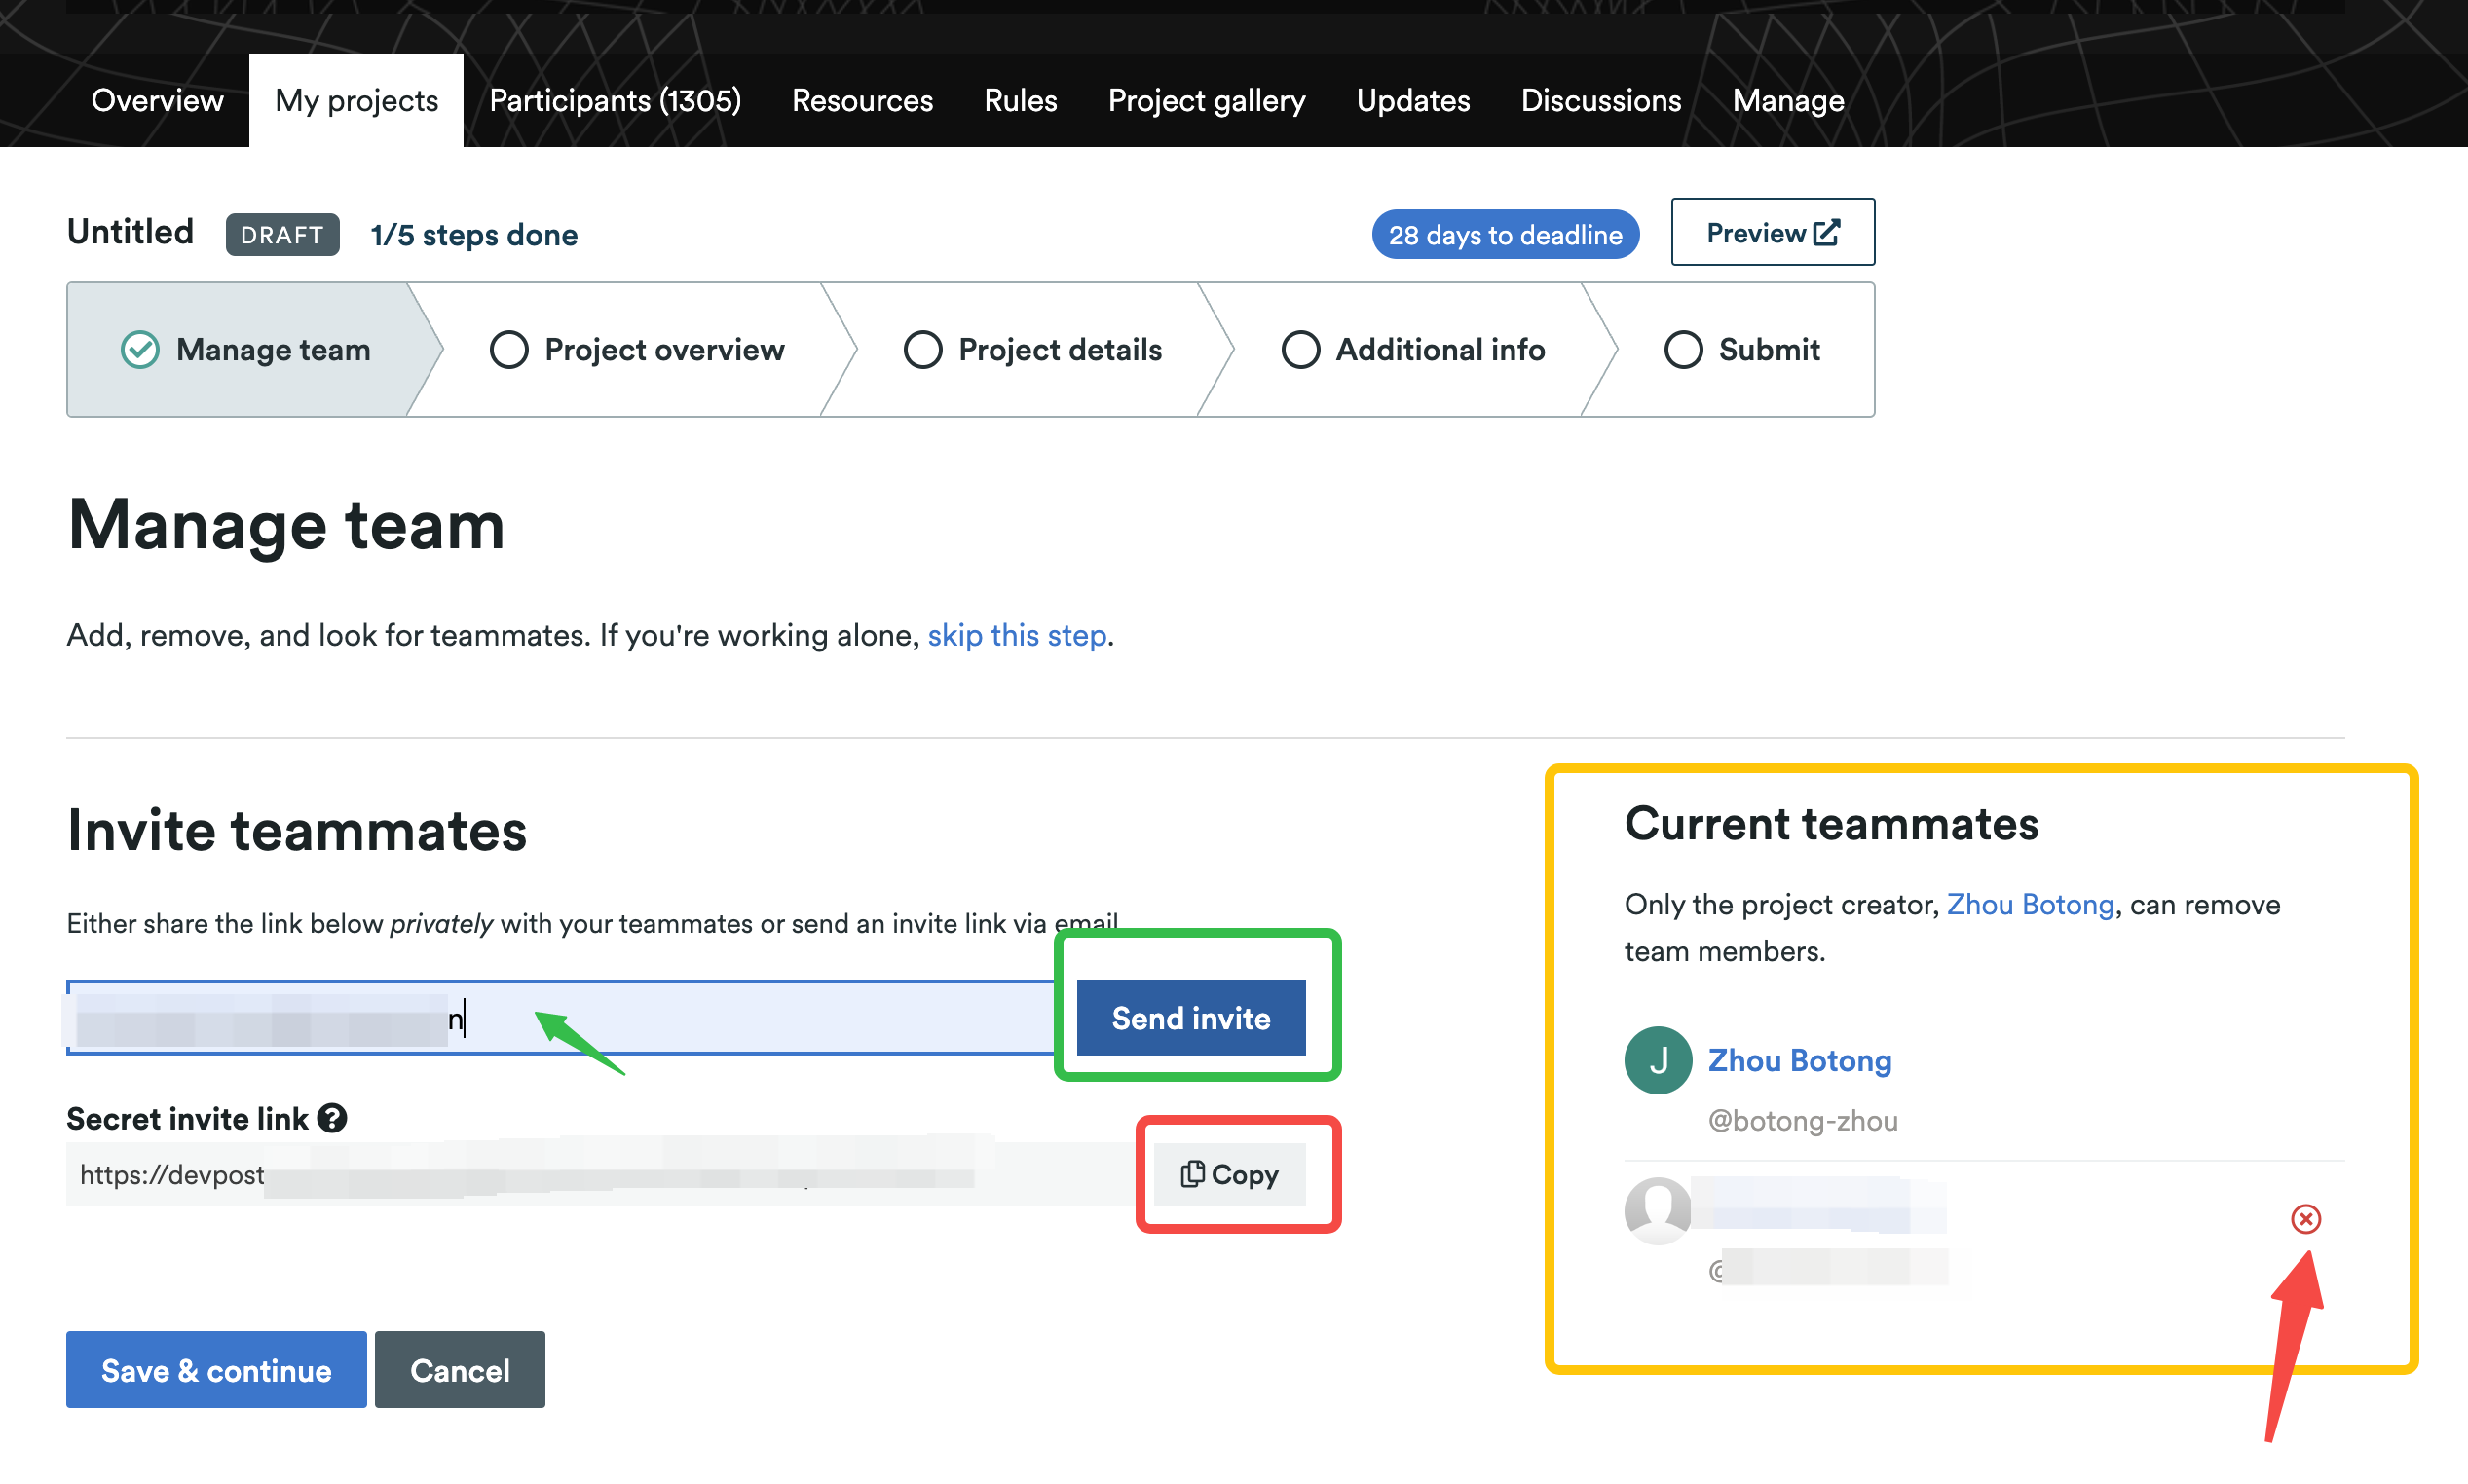Click the Manage team green checkmark circle
Image resolution: width=2468 pixels, height=1484 pixels.
click(140, 350)
